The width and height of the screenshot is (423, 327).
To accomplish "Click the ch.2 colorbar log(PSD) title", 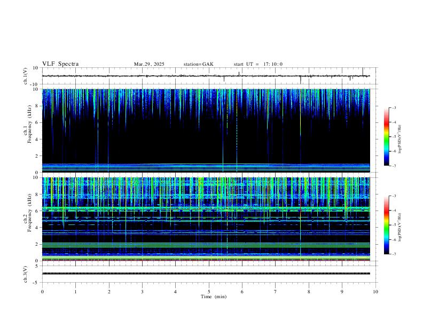I will click(399, 227).
